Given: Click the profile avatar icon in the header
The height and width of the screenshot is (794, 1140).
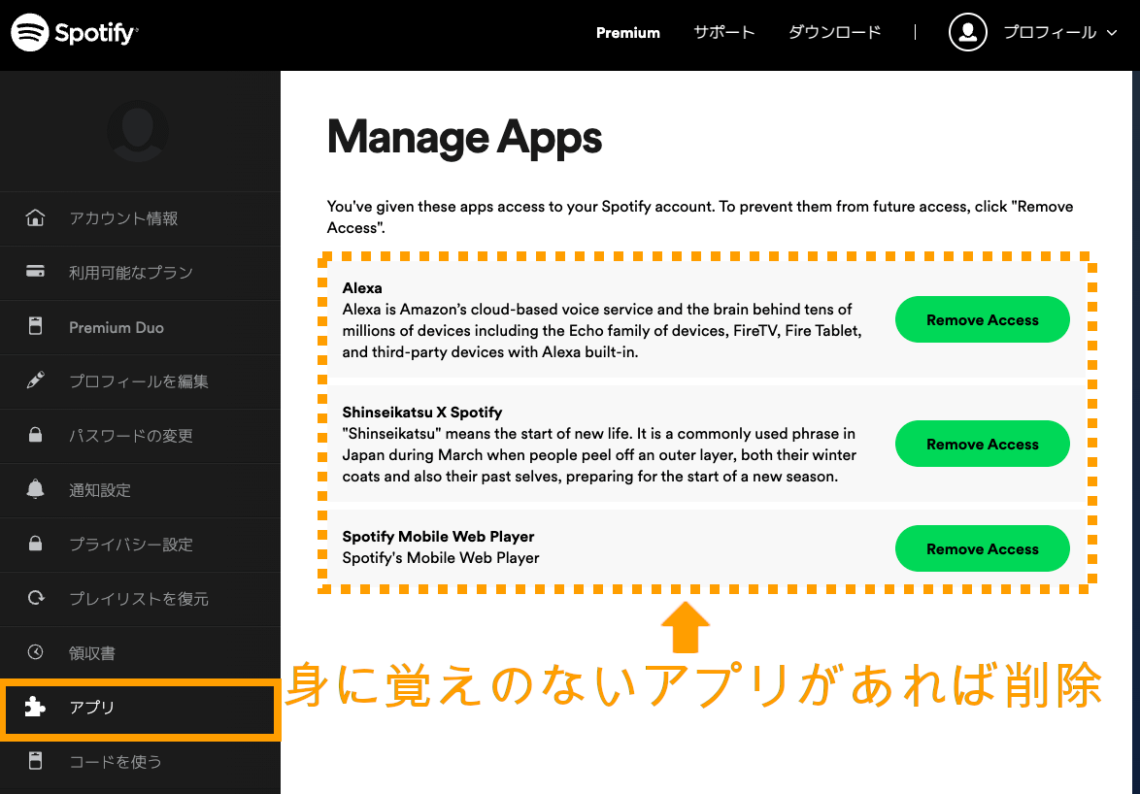Looking at the screenshot, I should pyautogui.click(x=967, y=32).
